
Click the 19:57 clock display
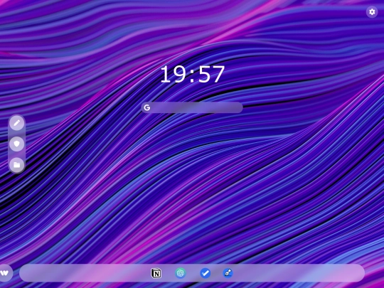coord(192,74)
